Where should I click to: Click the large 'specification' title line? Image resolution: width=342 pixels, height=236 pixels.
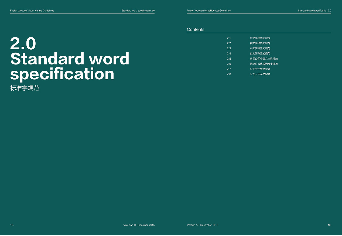[62, 74]
